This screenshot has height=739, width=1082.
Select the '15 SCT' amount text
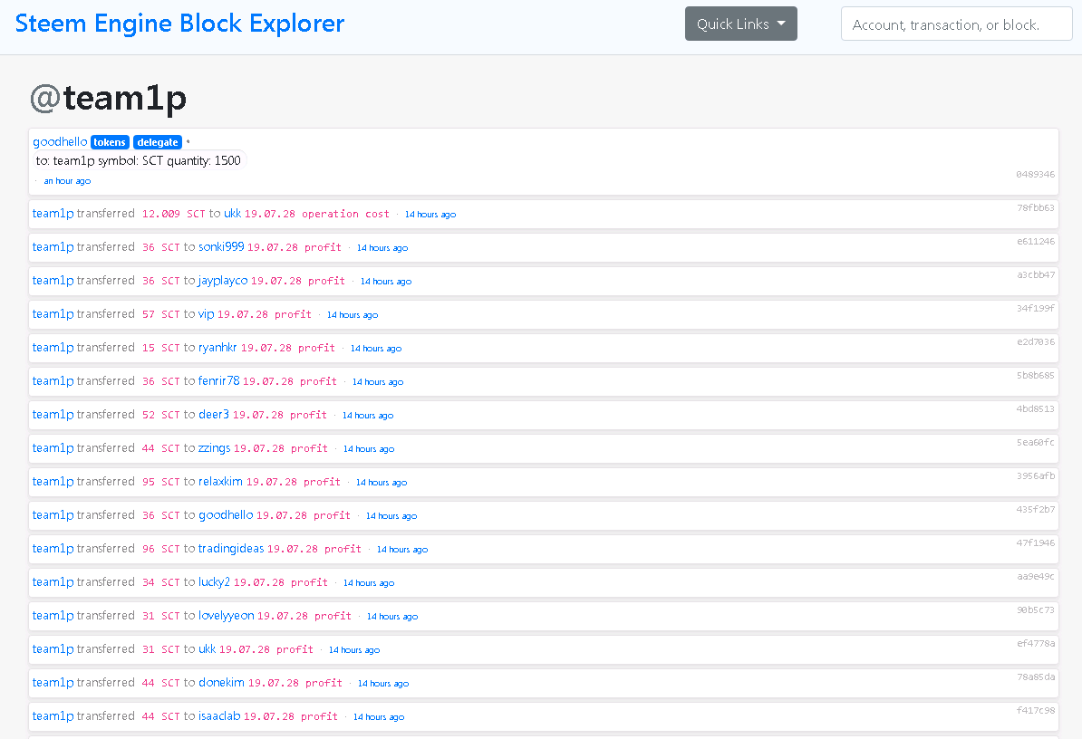pos(160,348)
